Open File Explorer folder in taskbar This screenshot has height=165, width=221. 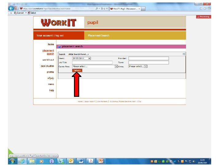pos(32,161)
